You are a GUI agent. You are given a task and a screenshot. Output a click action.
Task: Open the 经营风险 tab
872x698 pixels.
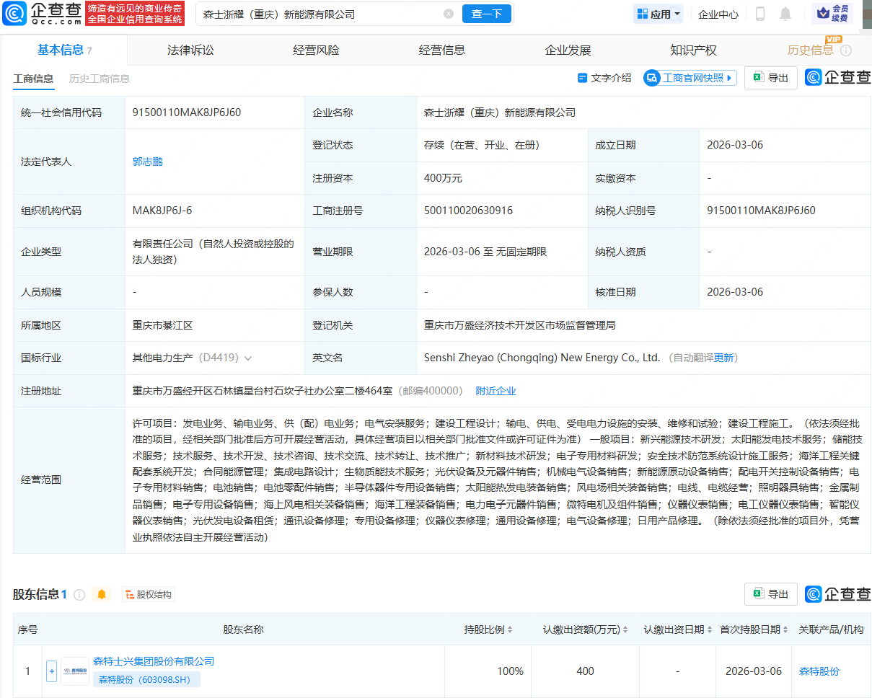pos(316,49)
